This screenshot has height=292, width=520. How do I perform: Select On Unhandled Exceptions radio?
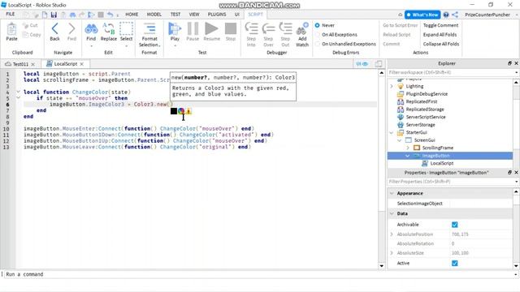318,44
